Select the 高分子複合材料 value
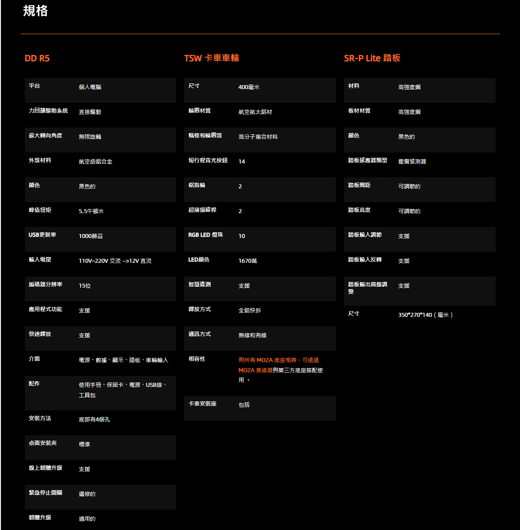This screenshot has height=530, width=520. 258,136
